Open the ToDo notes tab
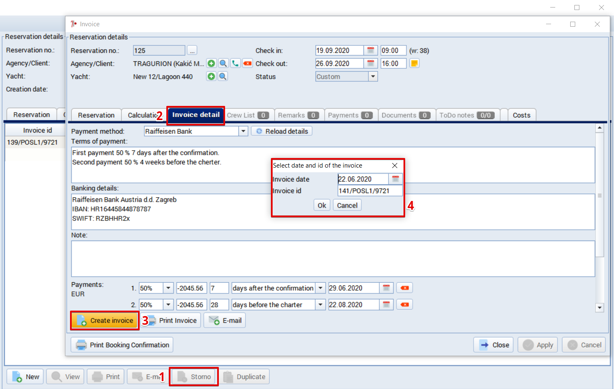The height and width of the screenshot is (389, 614). pyautogui.click(x=467, y=115)
